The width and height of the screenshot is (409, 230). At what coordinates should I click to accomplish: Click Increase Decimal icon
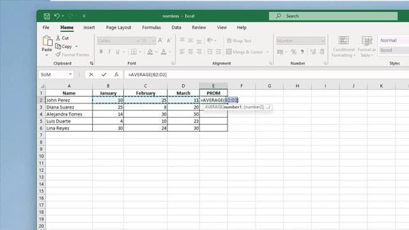313,52
